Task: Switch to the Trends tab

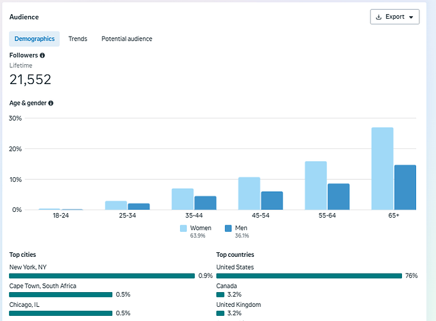Action: pyautogui.click(x=78, y=39)
